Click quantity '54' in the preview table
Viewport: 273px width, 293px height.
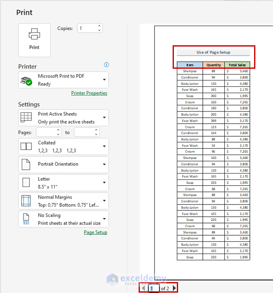click(x=213, y=145)
